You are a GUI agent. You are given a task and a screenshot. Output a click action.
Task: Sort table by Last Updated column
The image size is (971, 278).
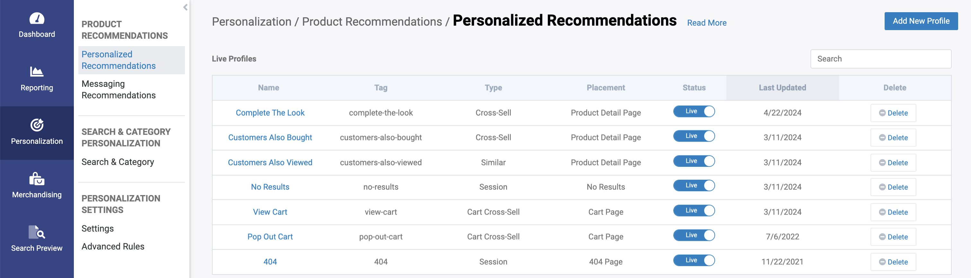[782, 88]
